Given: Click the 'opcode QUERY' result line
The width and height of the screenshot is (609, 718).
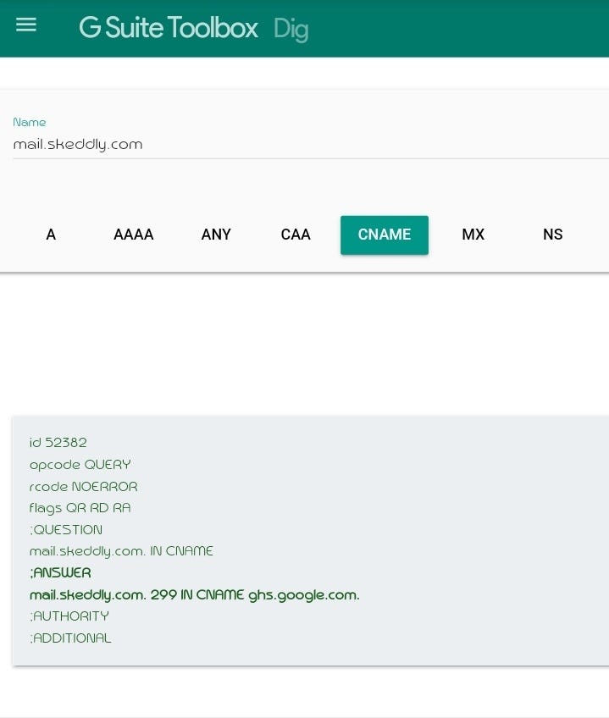Looking at the screenshot, I should [x=80, y=465].
